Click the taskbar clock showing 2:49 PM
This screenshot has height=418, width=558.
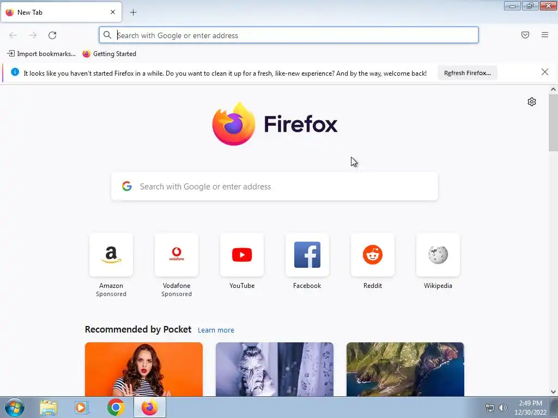tap(530, 408)
